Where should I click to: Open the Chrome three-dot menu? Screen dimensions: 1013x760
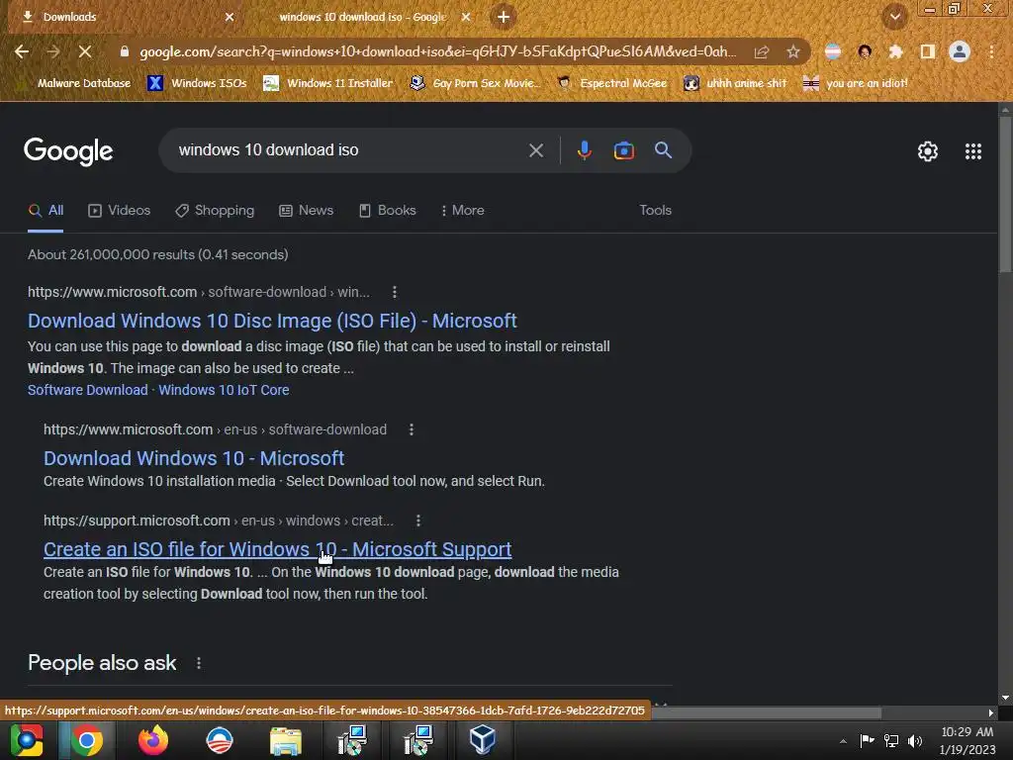coord(991,51)
